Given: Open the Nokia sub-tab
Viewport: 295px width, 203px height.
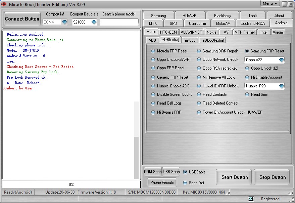Looking at the screenshot, I should point(211,32).
